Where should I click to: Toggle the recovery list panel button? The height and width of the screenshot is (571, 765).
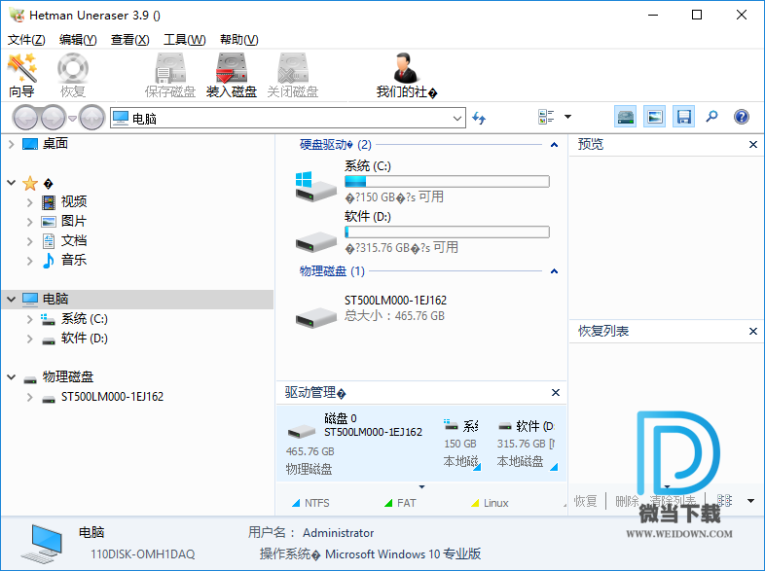[683, 117]
